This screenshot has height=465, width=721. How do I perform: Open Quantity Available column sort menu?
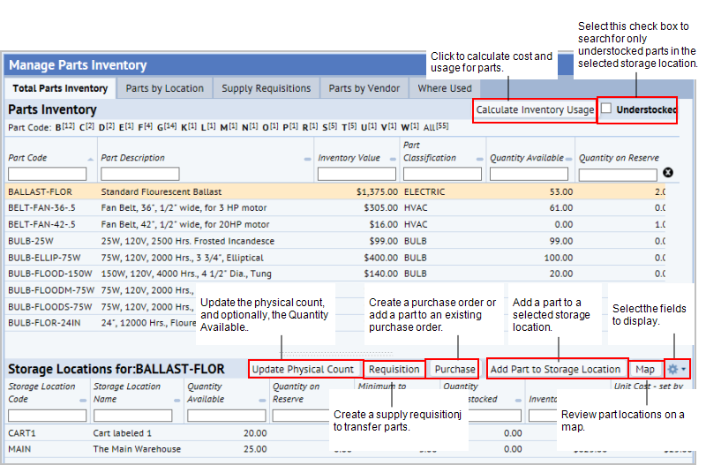coord(569,159)
